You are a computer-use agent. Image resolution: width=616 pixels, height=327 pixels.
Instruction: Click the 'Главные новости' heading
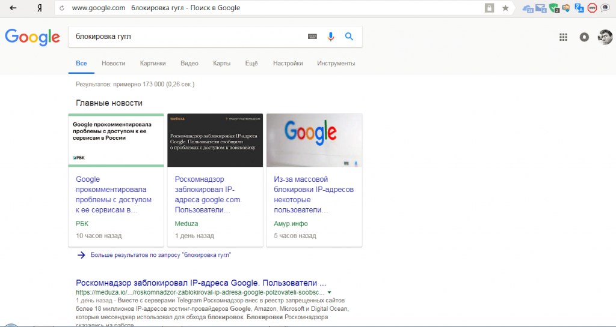[109, 103]
